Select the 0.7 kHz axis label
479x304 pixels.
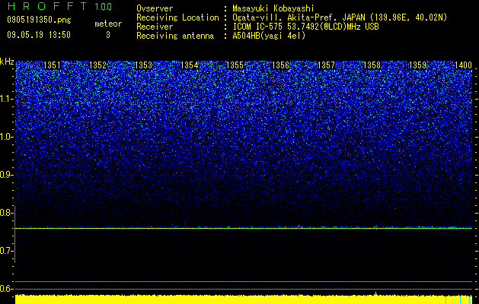pyautogui.click(x=6, y=251)
